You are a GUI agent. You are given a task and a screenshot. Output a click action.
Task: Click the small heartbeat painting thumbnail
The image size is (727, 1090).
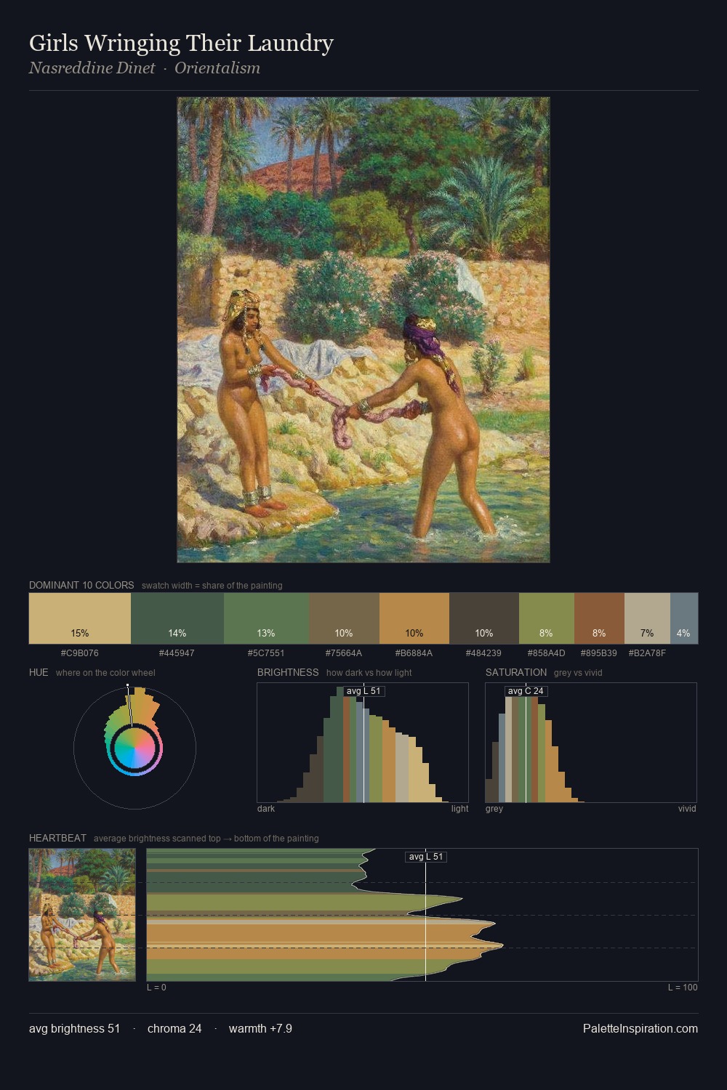pyautogui.click(x=82, y=915)
